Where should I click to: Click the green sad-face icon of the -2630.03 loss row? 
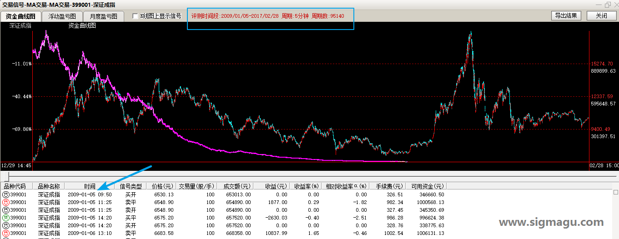click(x=6, y=218)
